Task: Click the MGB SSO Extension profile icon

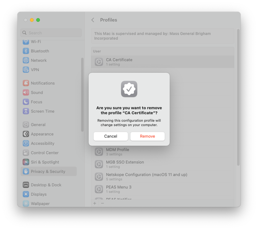Action: (99, 164)
